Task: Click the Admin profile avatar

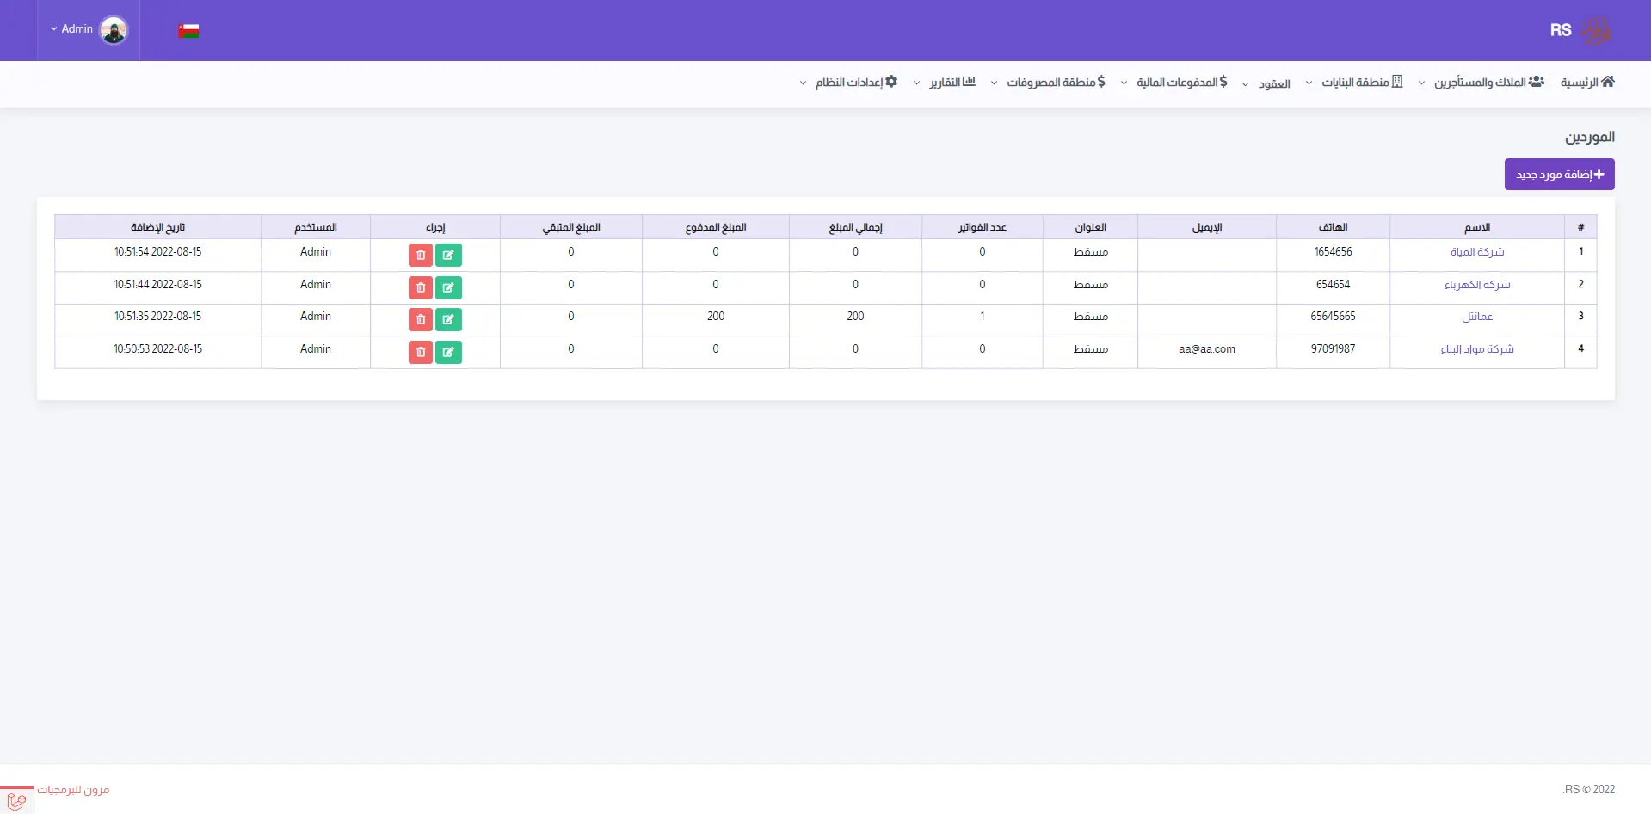Action: [114, 30]
